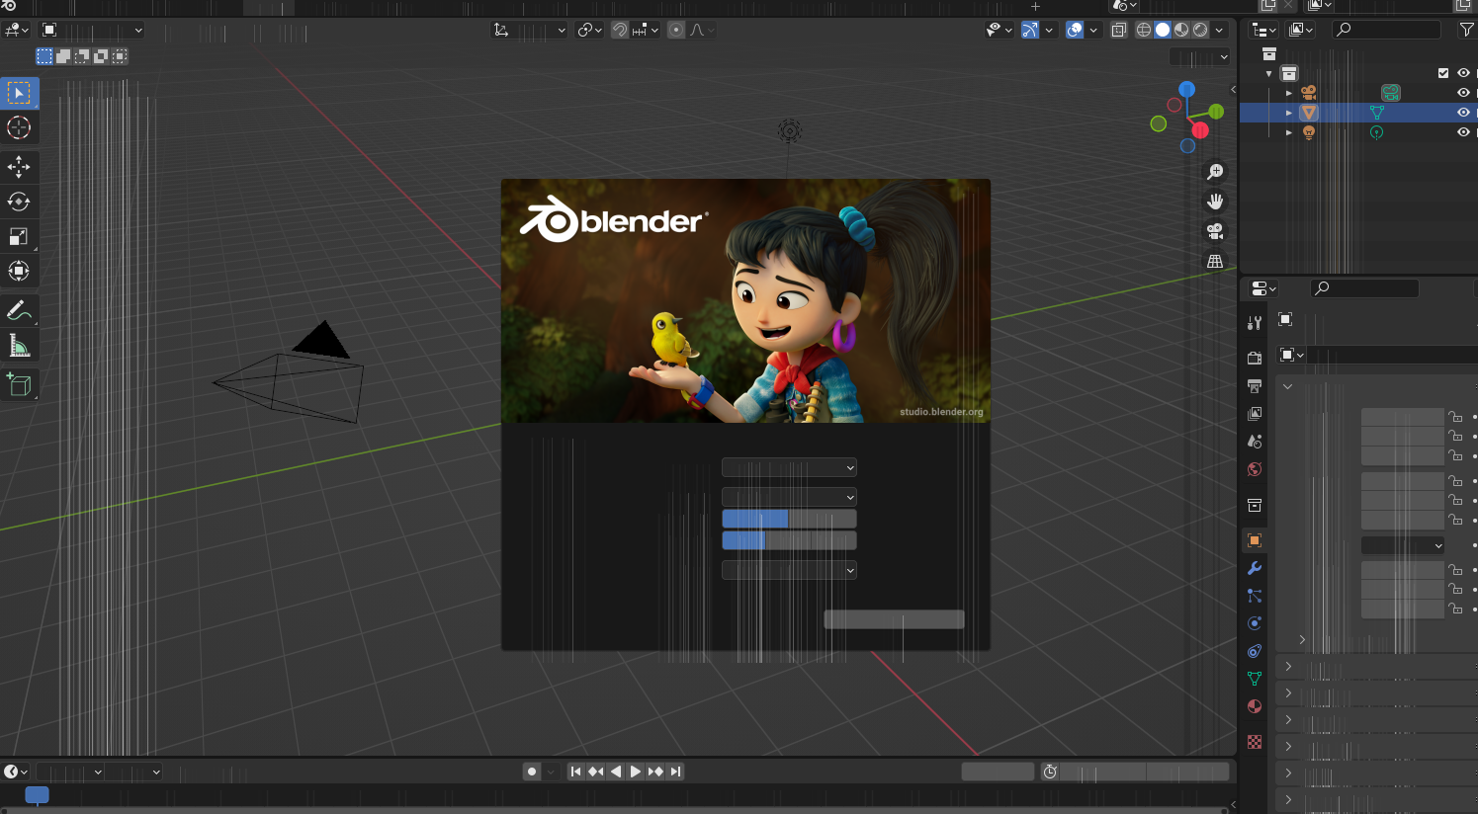Screen dimensions: 1478x814
Task: Select the 3D Cursor tool
Action: pyautogui.click(x=19, y=127)
